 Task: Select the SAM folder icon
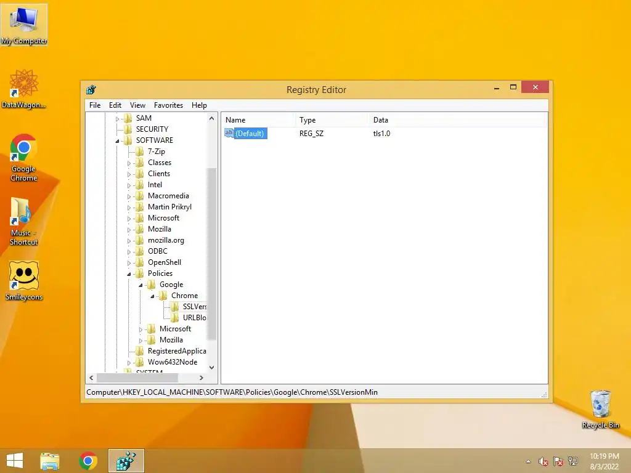tap(128, 118)
